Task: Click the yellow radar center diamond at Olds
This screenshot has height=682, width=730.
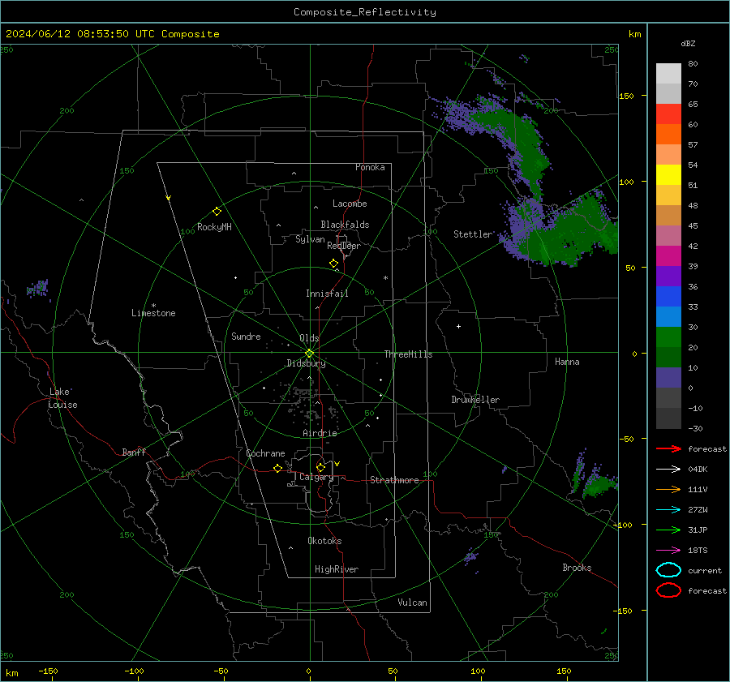Action: point(309,354)
